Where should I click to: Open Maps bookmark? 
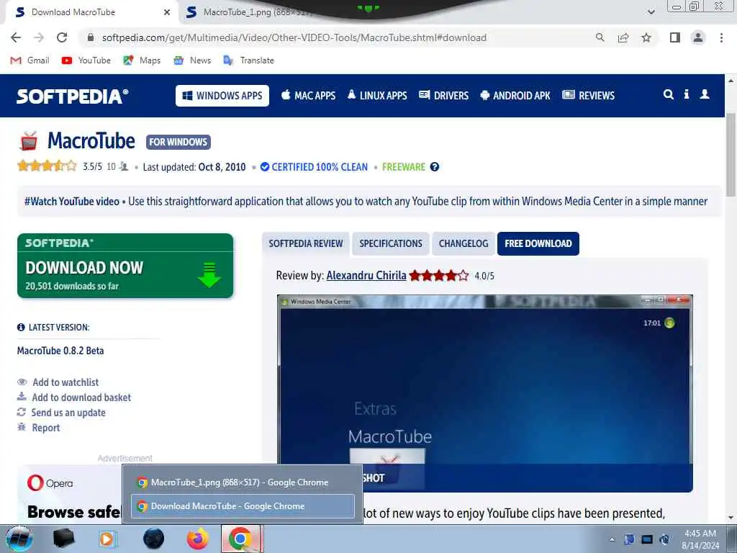click(142, 60)
